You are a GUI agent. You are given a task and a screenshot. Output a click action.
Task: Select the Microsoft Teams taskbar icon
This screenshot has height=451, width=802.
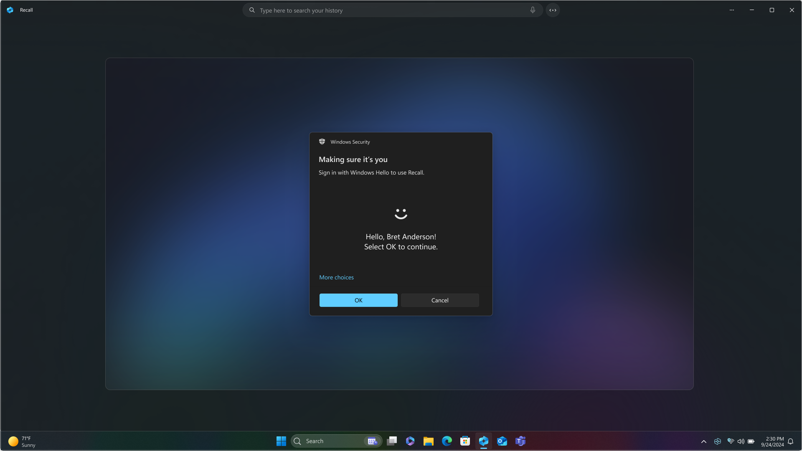520,441
